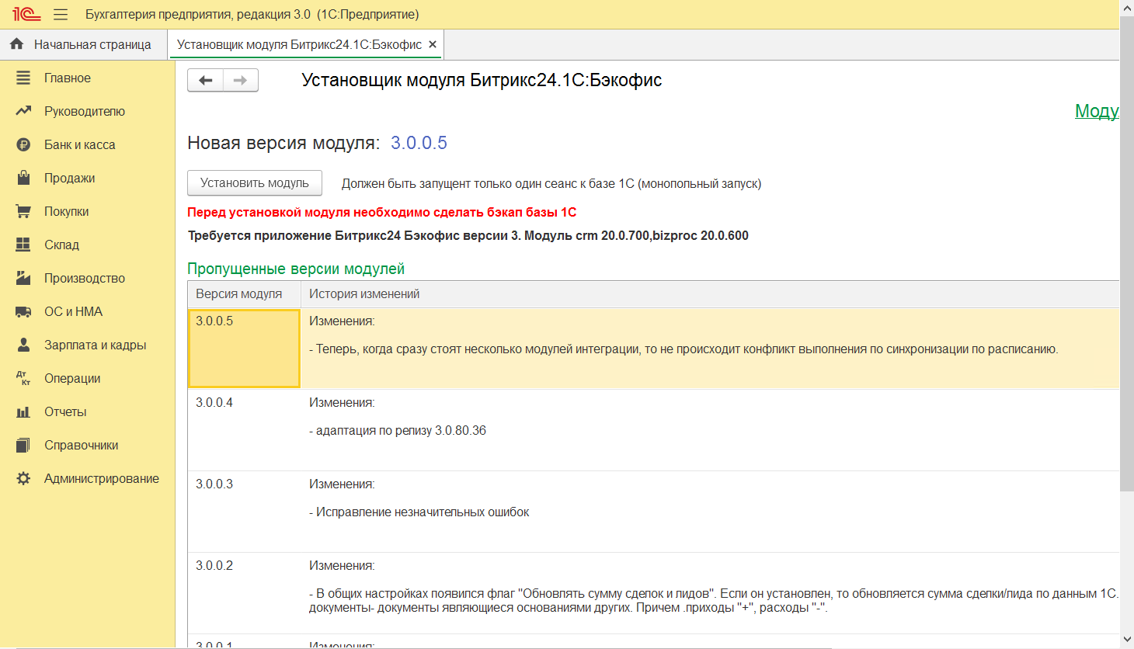Click the Администрирование gear icon
The image size is (1134, 649).
click(23, 478)
